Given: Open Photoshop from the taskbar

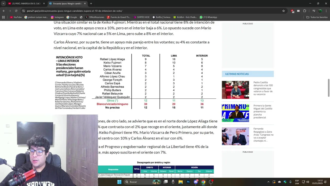Looking at the screenshot, I should 188,182.
